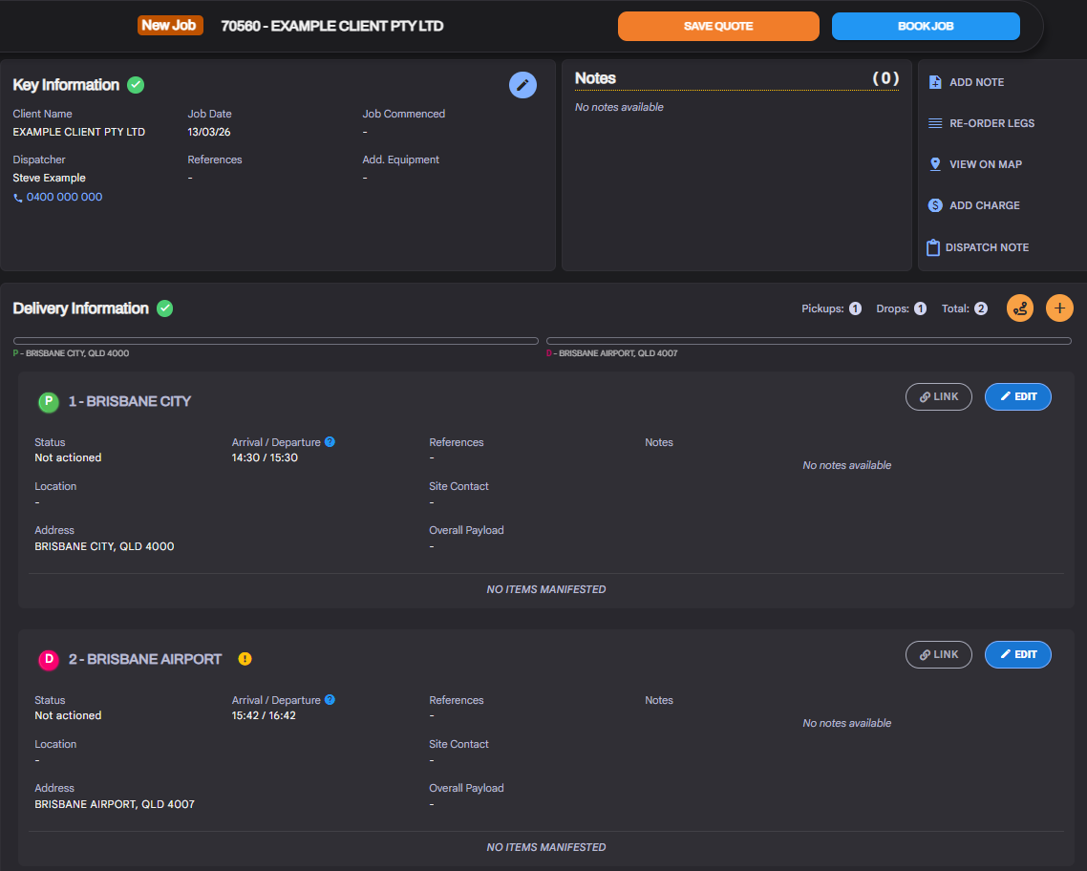1087x871 pixels.
Task: Click dispatcher name Steve Example
Action: coord(50,178)
